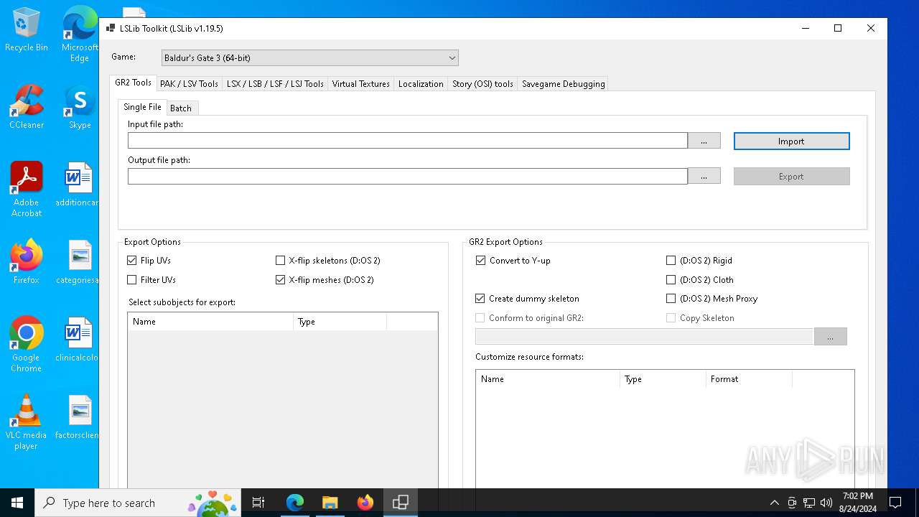Open the Localization tab

(421, 84)
